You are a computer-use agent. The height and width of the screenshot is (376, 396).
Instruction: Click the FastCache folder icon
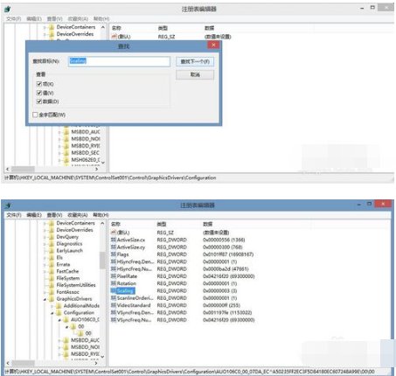click(52, 271)
